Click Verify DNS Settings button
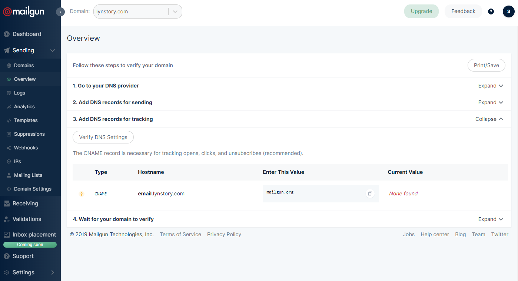518x281 pixels. click(103, 137)
